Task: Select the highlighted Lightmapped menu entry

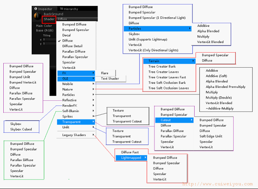Action: [x=131, y=158]
